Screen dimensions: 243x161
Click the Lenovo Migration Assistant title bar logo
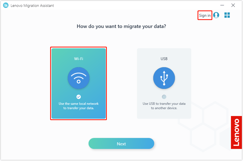(5, 5)
